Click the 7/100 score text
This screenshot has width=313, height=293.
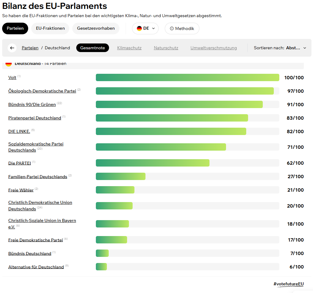point(297,253)
